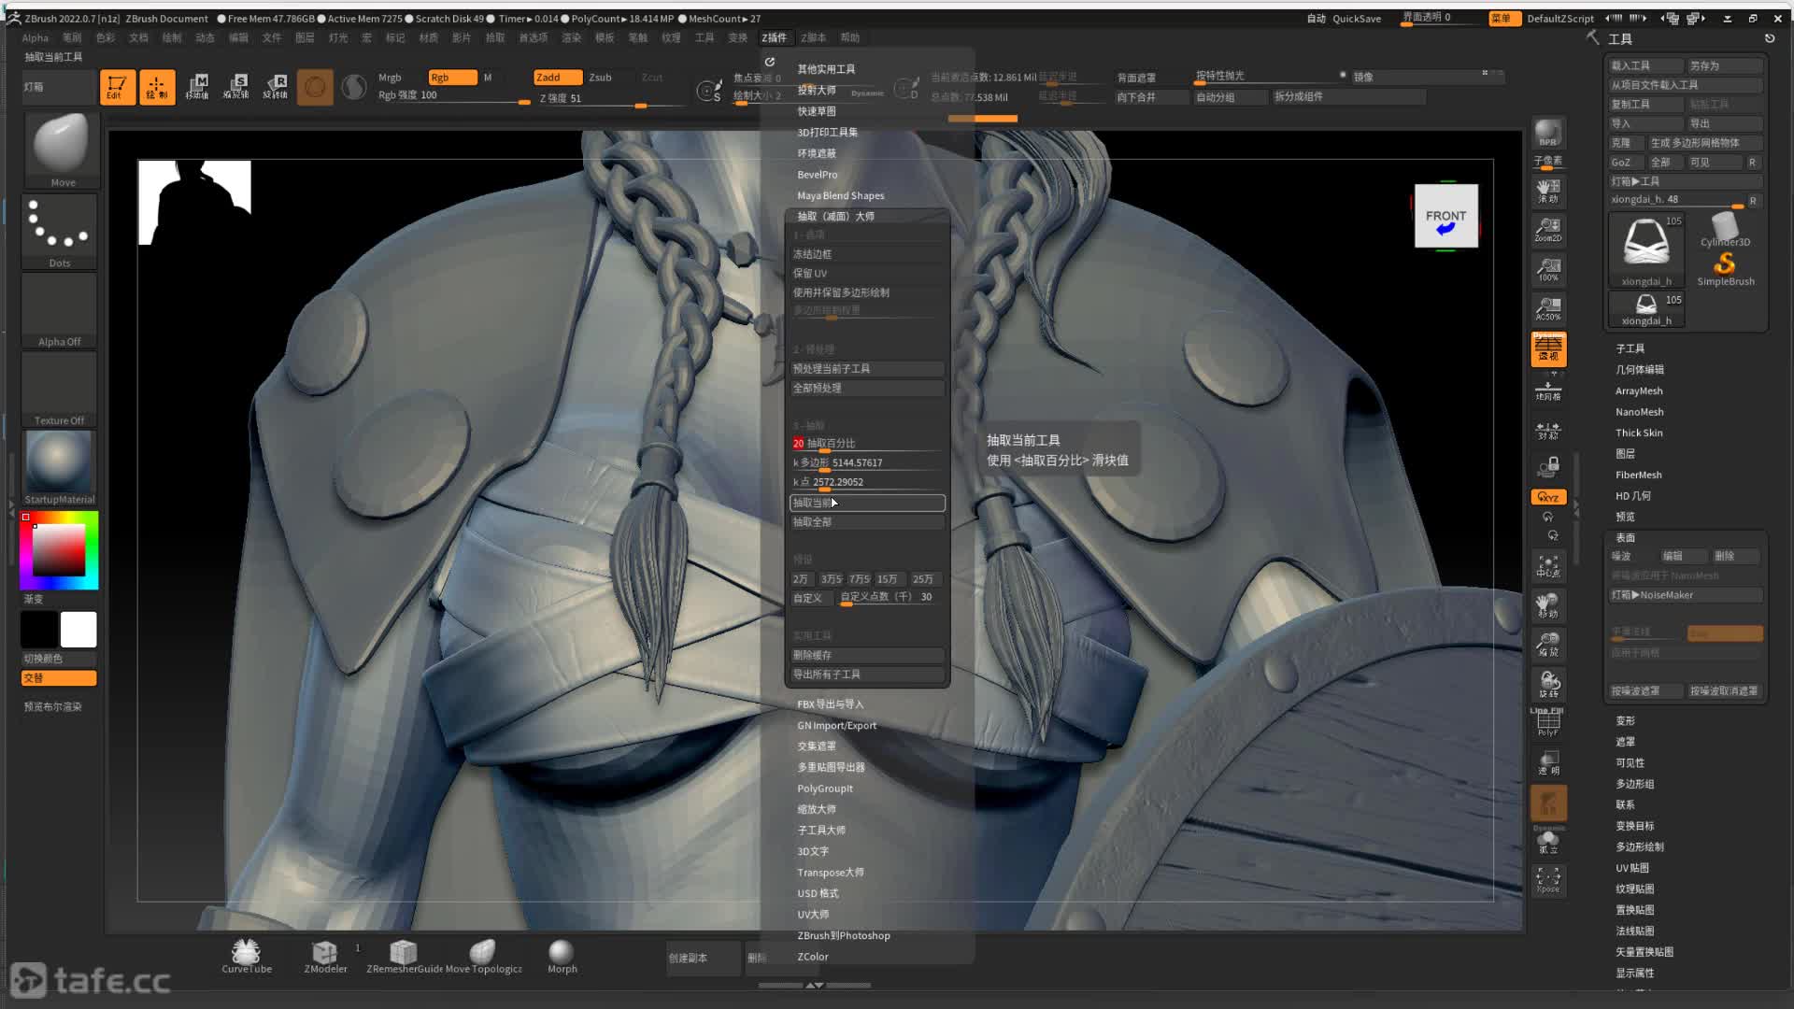Expand the UV贴图 section
This screenshot has height=1009, width=1794.
(1632, 868)
